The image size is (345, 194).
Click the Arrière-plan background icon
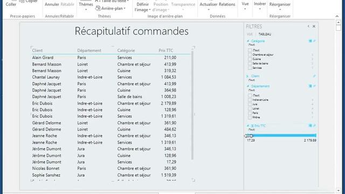(98, 9)
